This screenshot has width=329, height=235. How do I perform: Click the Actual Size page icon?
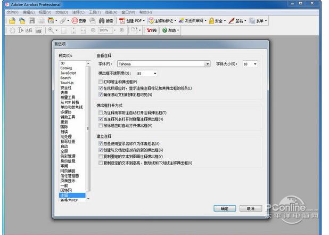pyautogui.click(x=64, y=30)
